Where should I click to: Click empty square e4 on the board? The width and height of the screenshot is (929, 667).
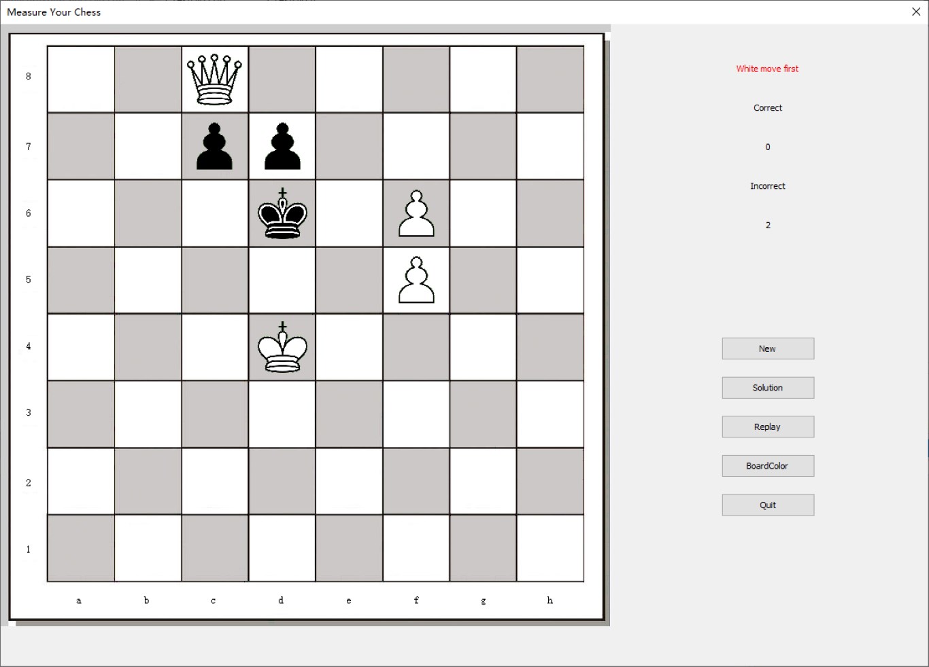click(349, 347)
